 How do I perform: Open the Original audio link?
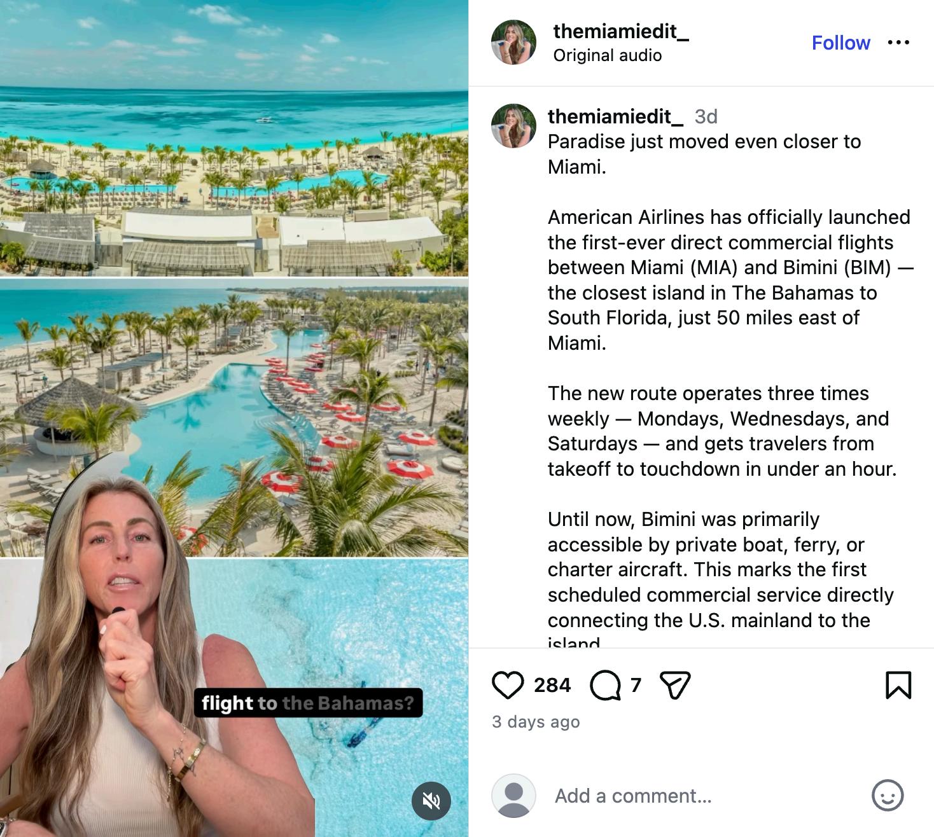(608, 55)
